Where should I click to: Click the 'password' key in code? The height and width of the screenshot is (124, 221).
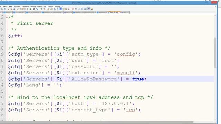coord(84,66)
